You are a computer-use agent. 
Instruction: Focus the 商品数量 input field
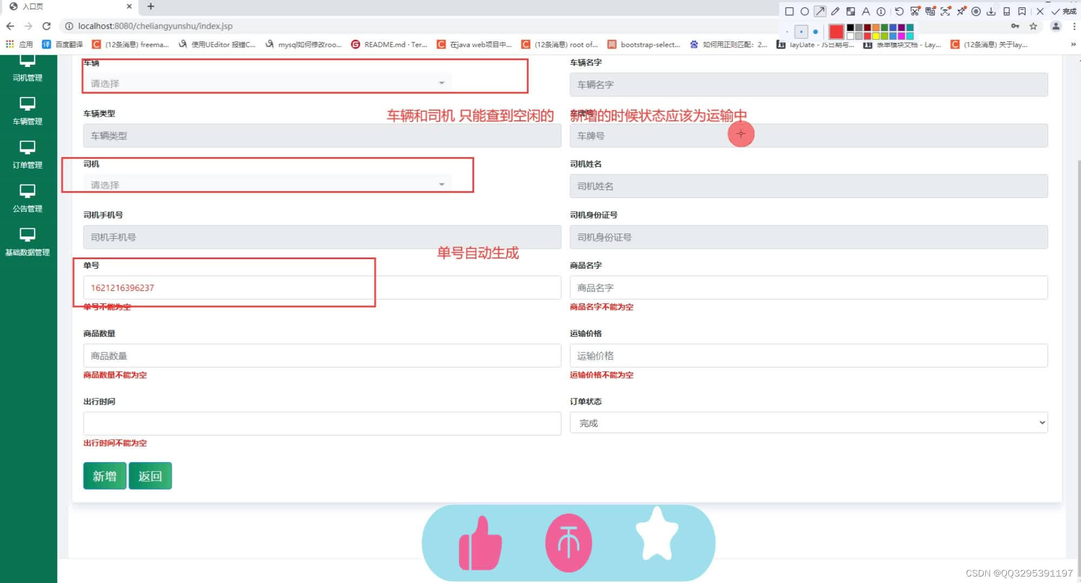(x=322, y=355)
